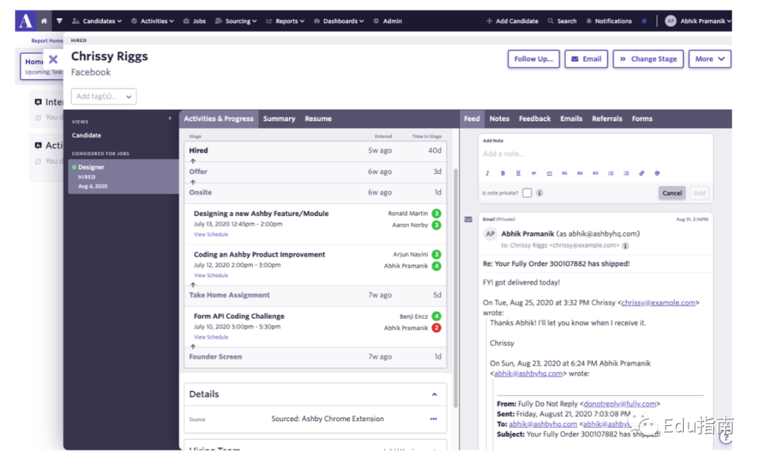The height and width of the screenshot is (459, 759).
Task: Select the Designer job in sidebar
Action: pyautogui.click(x=124, y=176)
